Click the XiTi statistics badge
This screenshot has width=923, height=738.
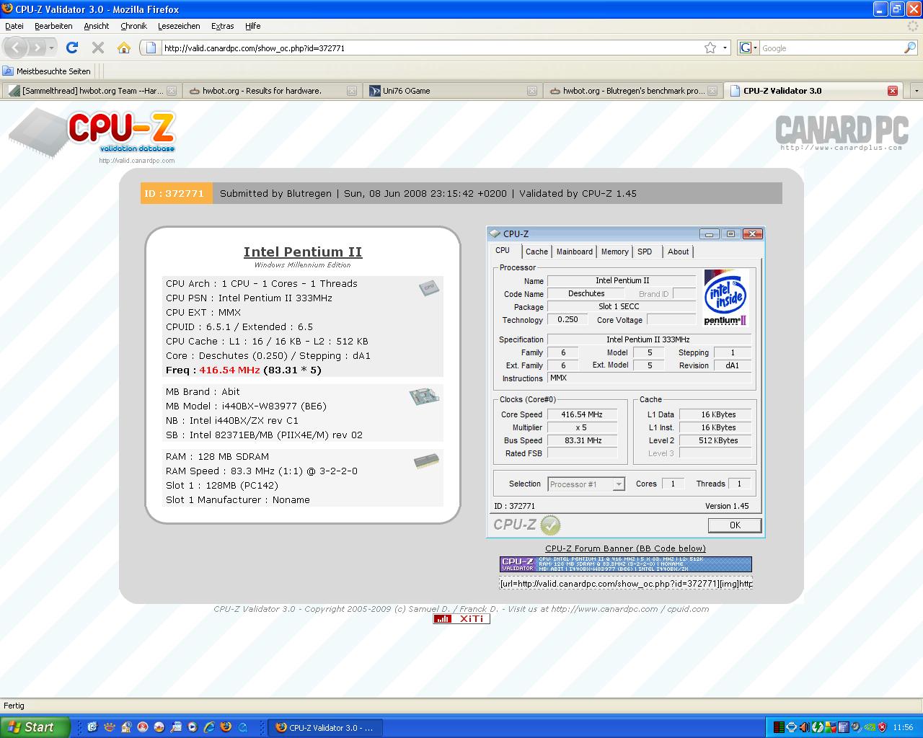point(461,619)
